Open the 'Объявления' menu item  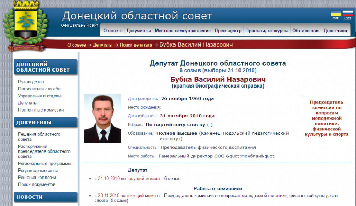[306, 31]
